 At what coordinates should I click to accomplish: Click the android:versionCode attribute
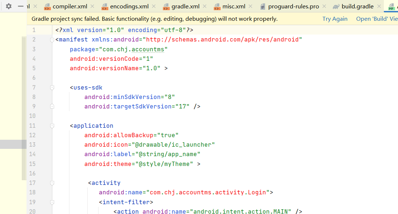(104, 59)
